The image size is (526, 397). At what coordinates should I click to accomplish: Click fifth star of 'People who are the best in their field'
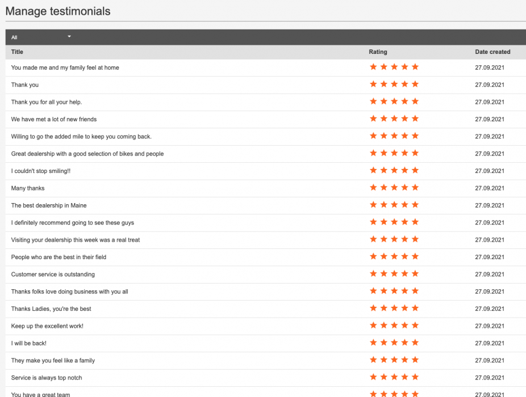415,256
